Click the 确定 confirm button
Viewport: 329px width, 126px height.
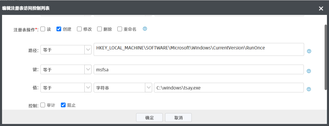click(149, 118)
